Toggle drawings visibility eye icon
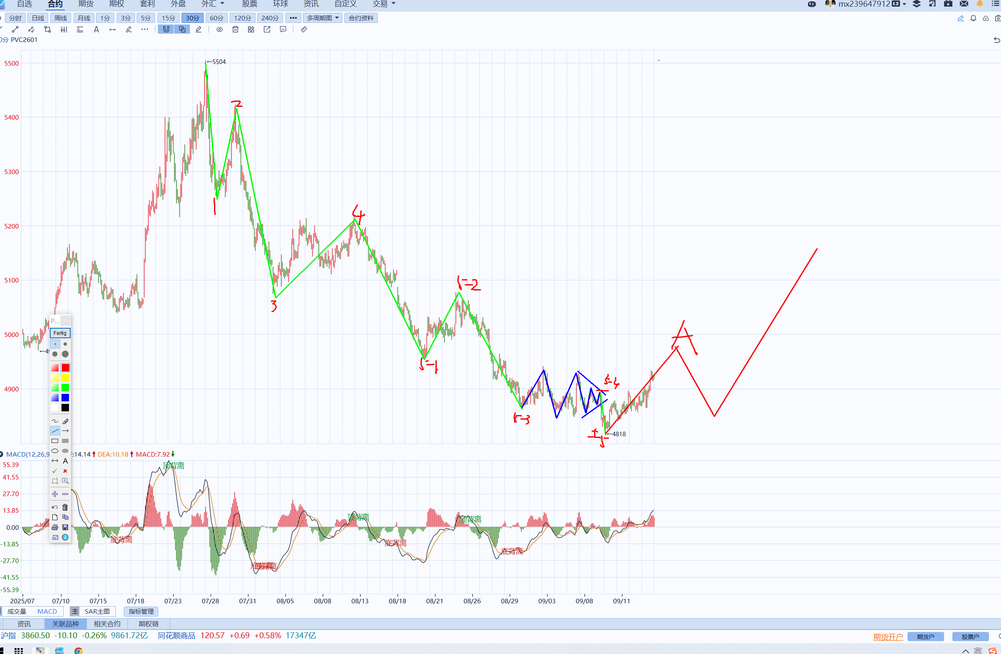The width and height of the screenshot is (1001, 654). click(219, 30)
